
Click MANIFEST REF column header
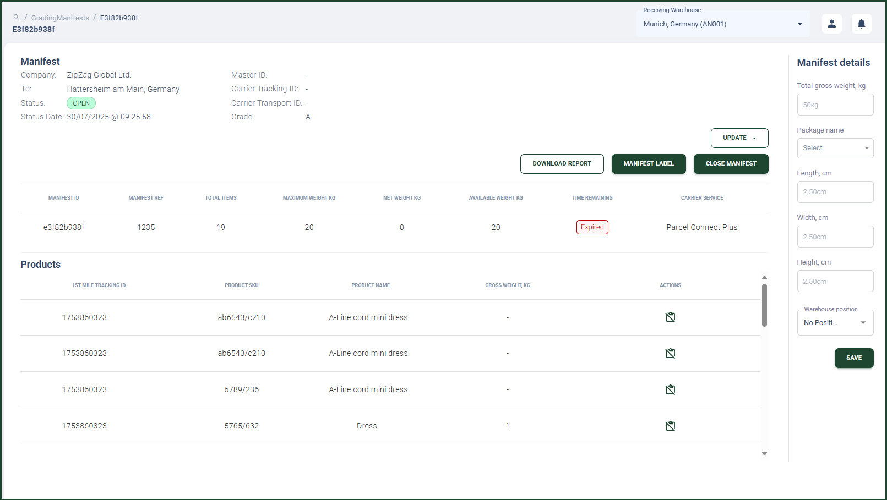(x=146, y=198)
